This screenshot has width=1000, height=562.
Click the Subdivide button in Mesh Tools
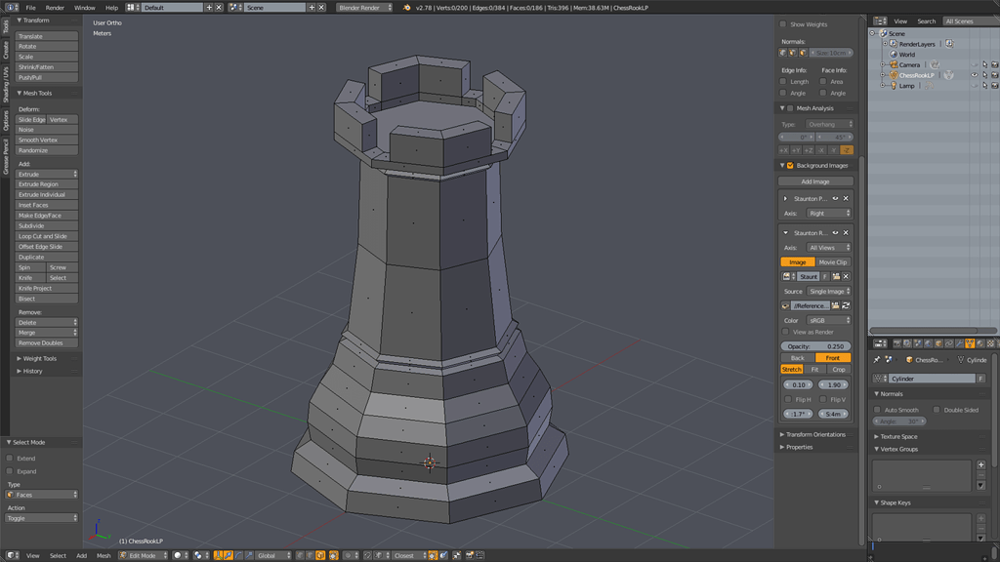tap(46, 225)
